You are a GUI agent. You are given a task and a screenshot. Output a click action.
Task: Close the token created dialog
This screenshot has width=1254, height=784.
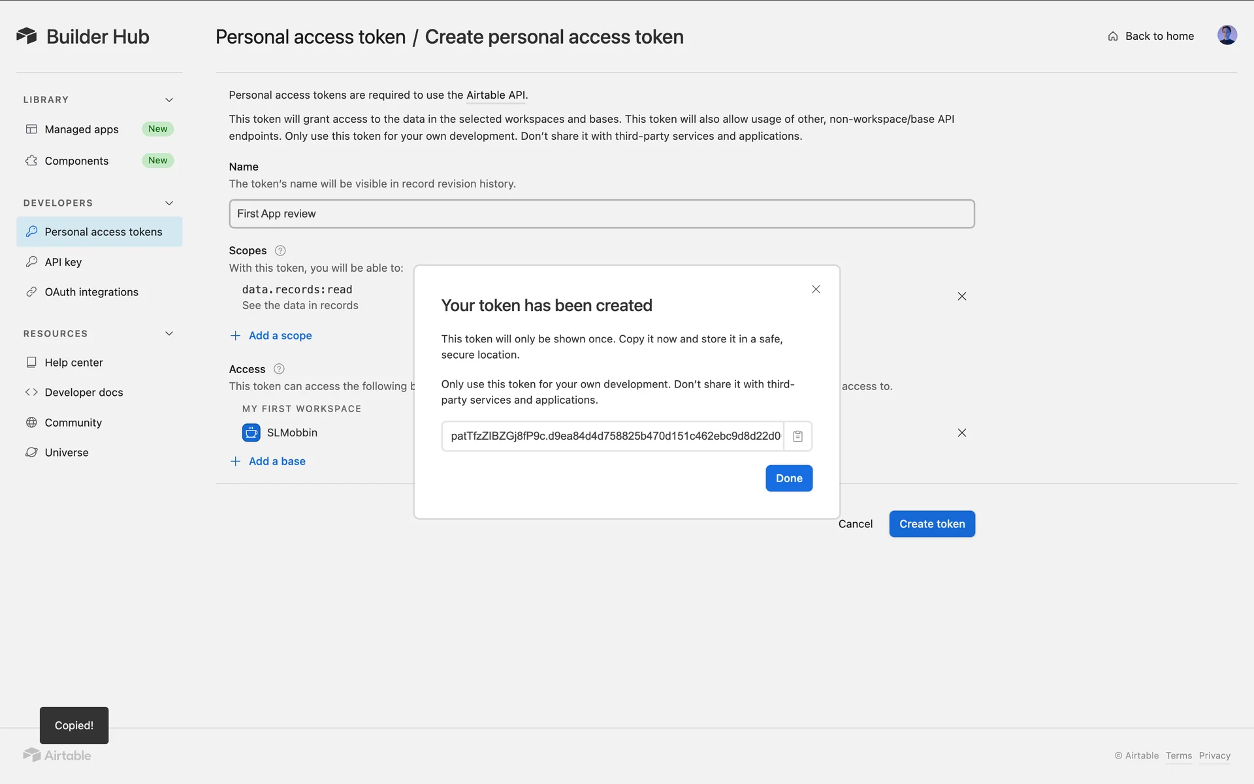click(x=816, y=289)
